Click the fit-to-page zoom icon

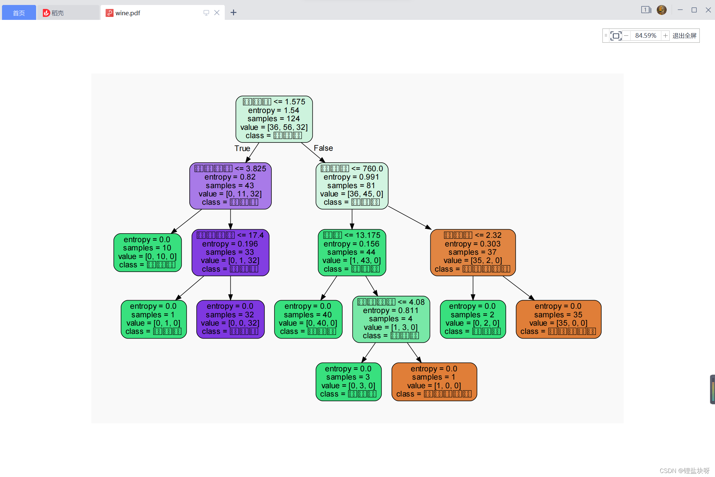616,35
